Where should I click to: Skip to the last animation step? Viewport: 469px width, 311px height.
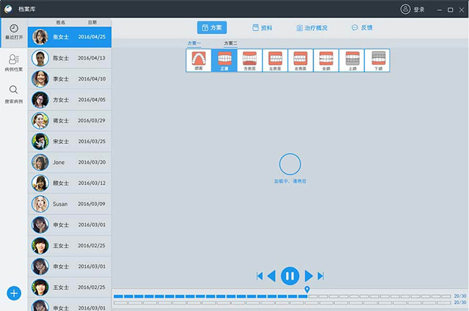pyautogui.click(x=321, y=276)
